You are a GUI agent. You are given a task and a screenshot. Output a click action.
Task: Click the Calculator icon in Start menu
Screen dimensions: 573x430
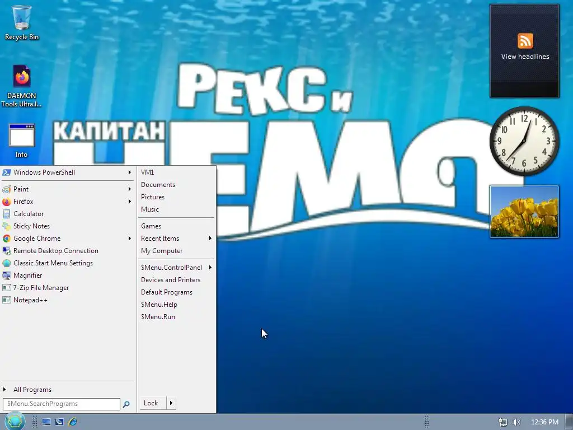(7, 214)
